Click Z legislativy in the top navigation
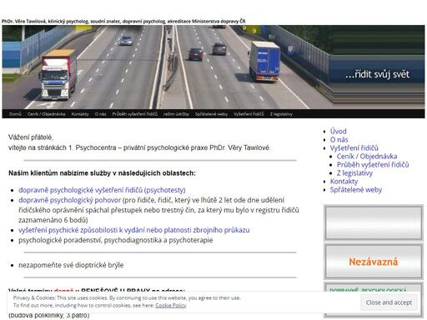This screenshot has width=427, height=320. point(281,114)
